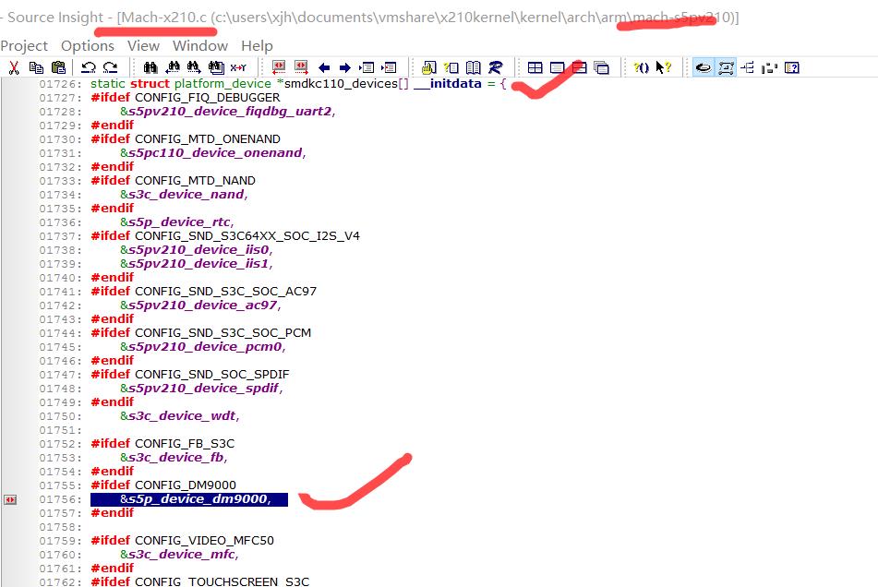Screen dimensions: 878x587
Task: Click the Copy icon in toolbar
Action: (x=36, y=67)
